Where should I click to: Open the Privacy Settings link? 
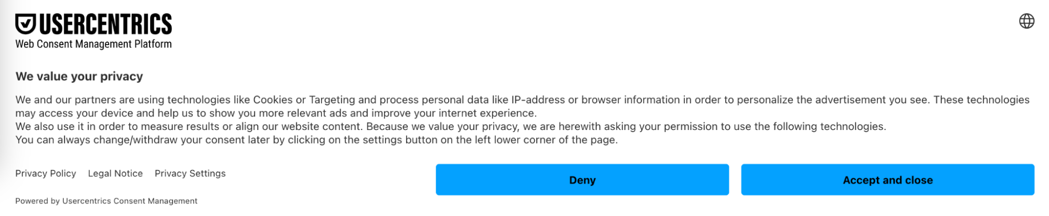pyautogui.click(x=190, y=174)
